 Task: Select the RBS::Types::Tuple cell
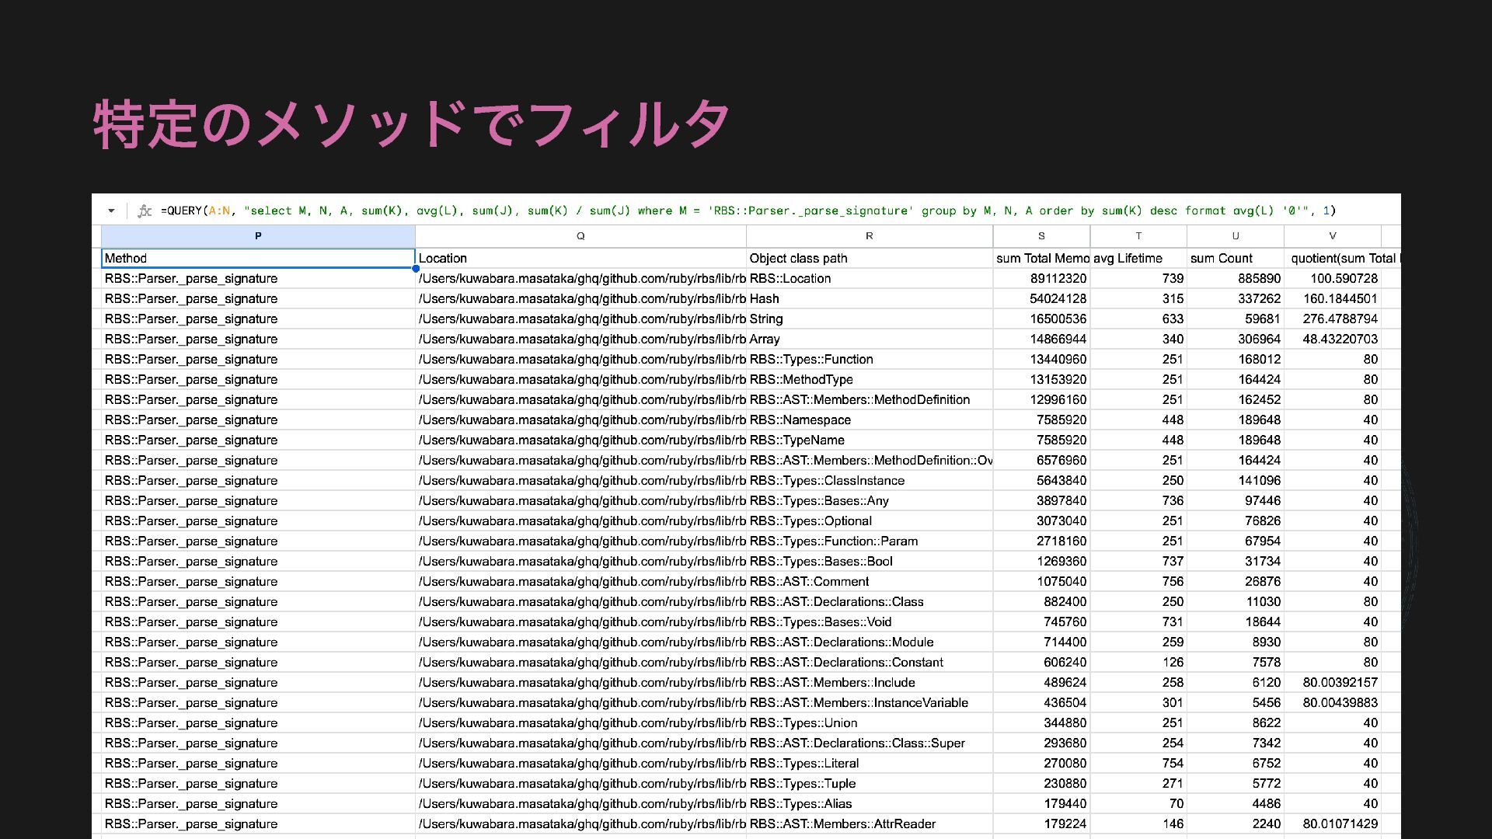pyautogui.click(x=869, y=784)
